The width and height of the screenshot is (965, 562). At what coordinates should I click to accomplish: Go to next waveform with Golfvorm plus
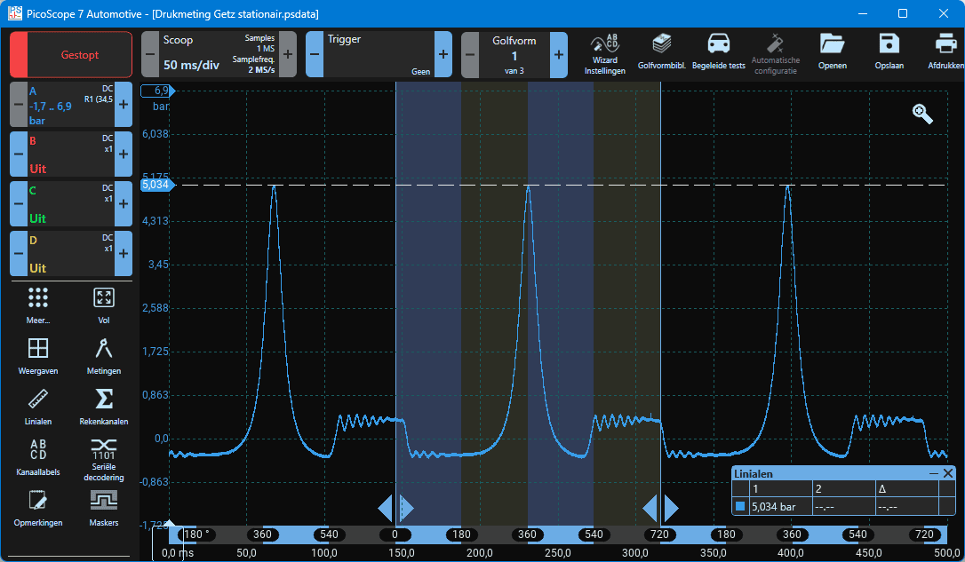point(559,55)
